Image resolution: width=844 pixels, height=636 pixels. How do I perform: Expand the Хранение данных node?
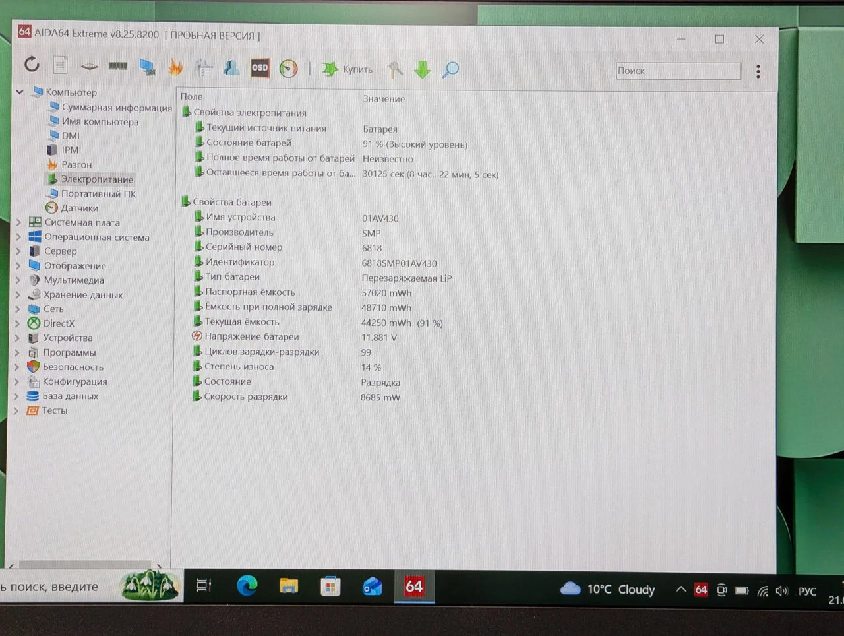pos(18,294)
